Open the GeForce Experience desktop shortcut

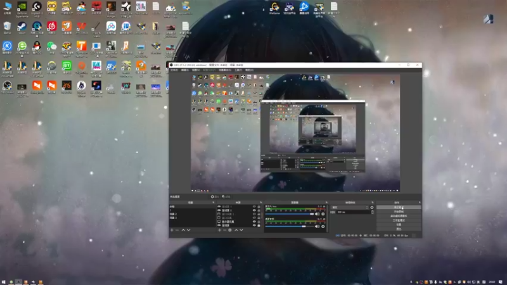tap(22, 9)
